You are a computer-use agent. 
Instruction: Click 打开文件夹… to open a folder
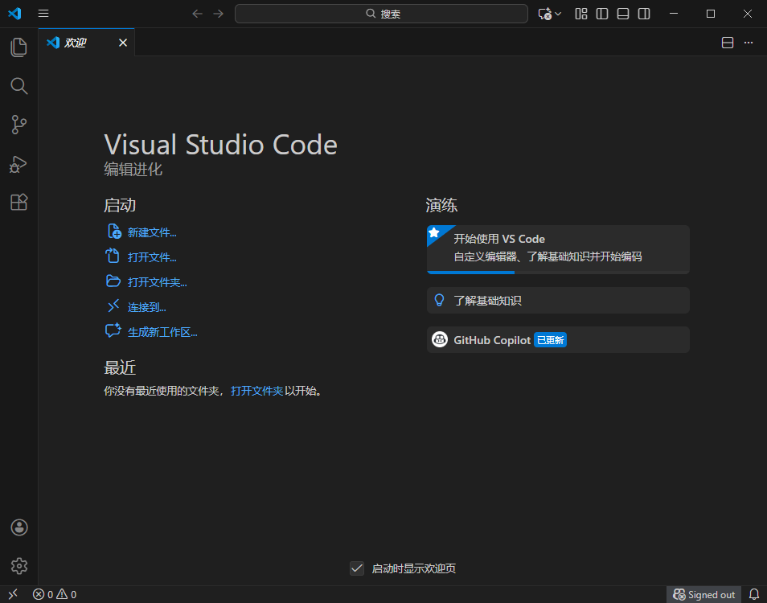pos(156,281)
